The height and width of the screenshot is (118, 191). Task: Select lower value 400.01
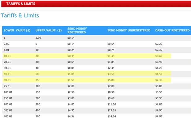click(x=8, y=116)
